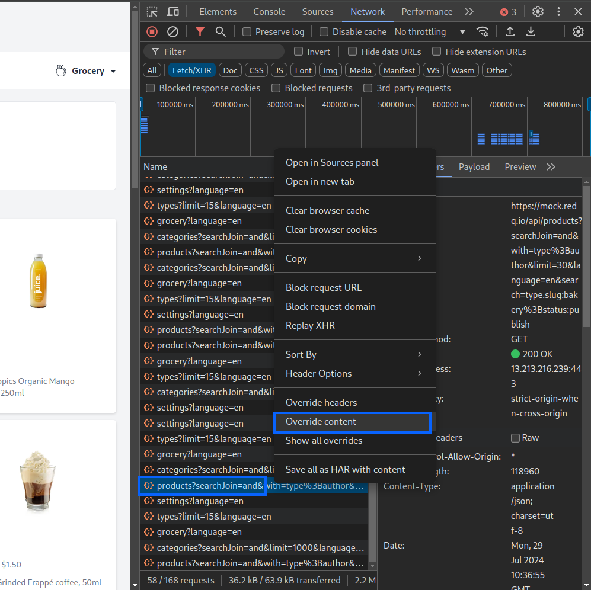Click the Filter text input field

[214, 52]
